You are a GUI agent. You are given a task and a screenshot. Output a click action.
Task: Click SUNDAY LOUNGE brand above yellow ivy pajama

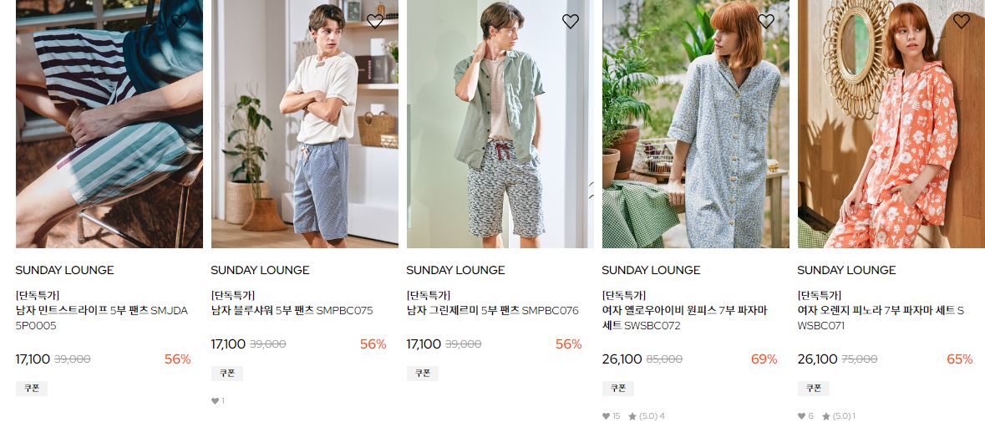coord(651,270)
